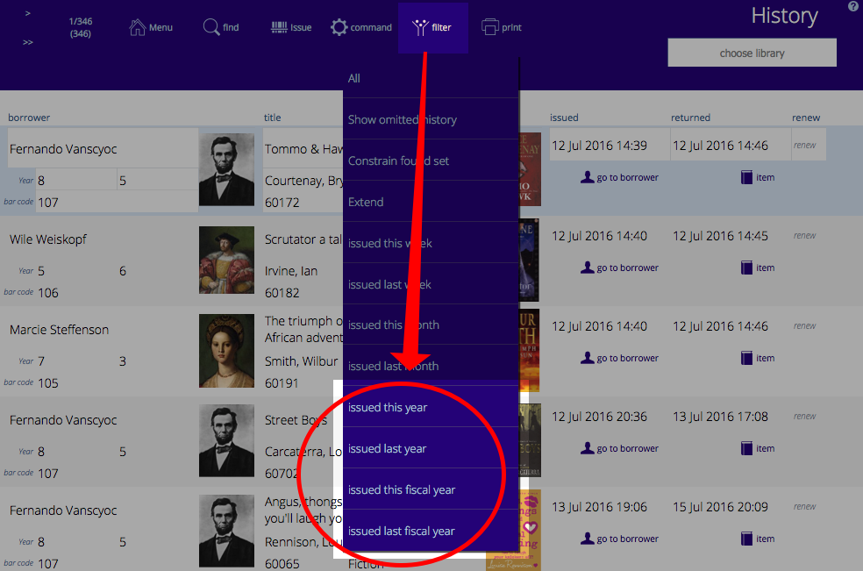863x571 pixels.
Task: Click the help question mark icon
Action: [853, 7]
